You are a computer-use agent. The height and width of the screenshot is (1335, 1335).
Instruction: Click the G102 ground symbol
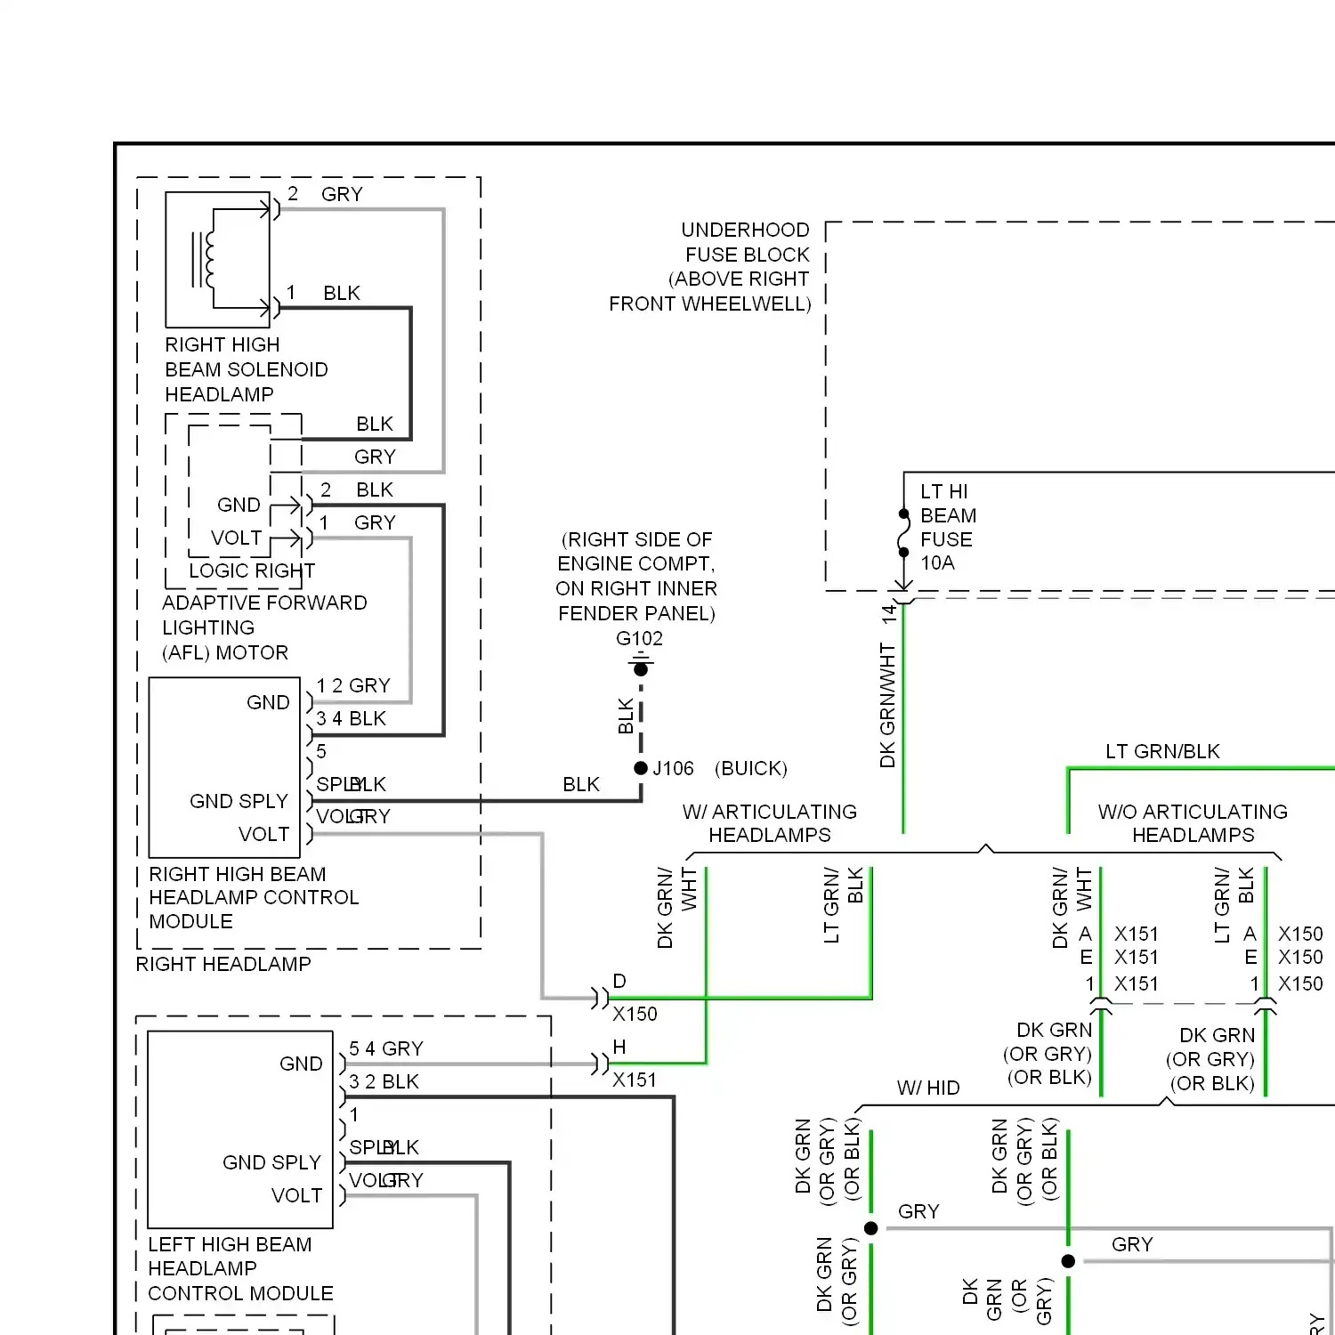(x=641, y=664)
